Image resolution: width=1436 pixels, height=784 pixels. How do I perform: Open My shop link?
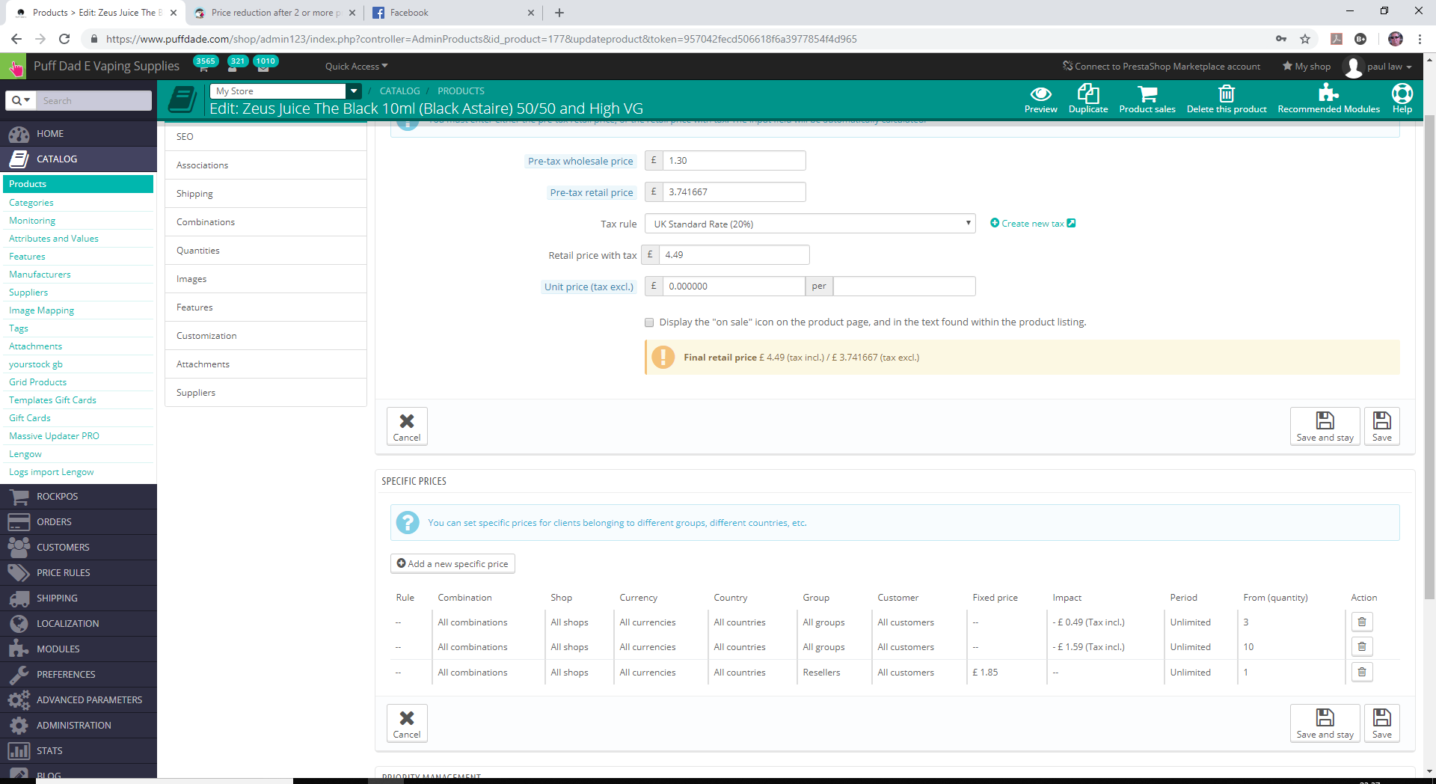pyautogui.click(x=1307, y=67)
